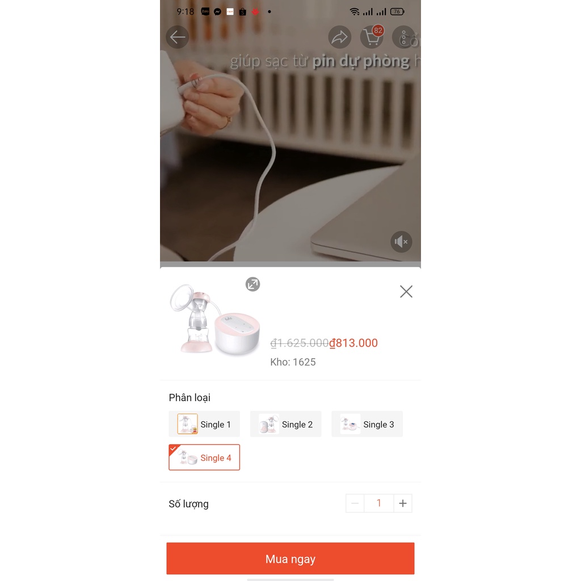Close the variant selection sheet

point(406,292)
